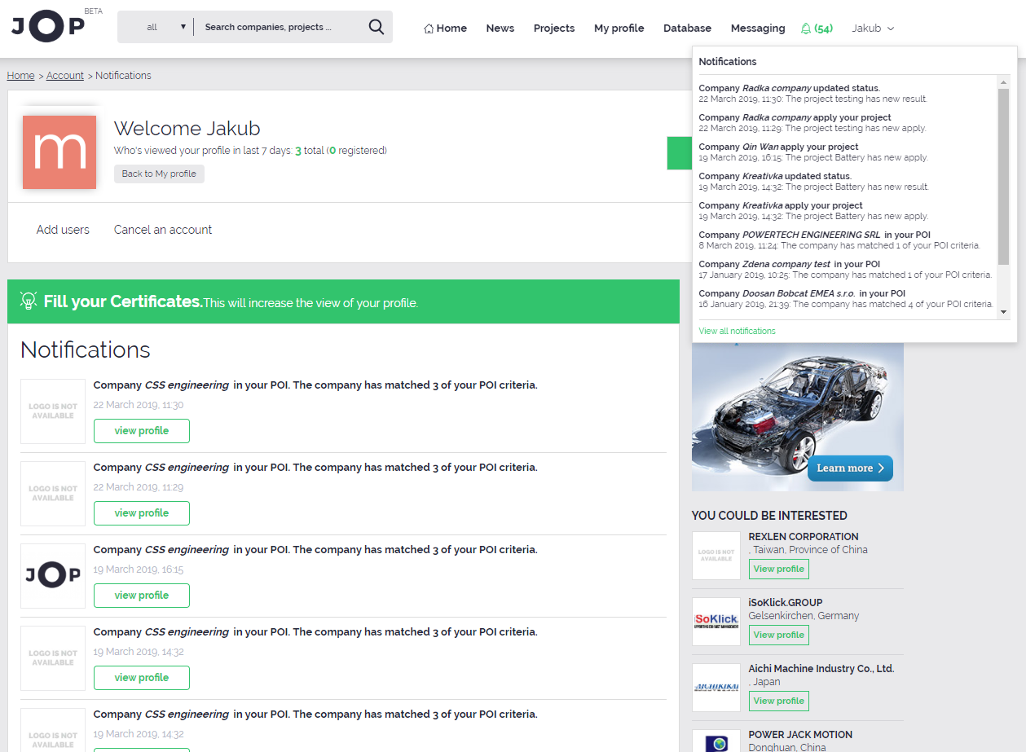View profile of REXLEN CORPORATION
Image resolution: width=1026 pixels, height=752 pixels.
pos(779,569)
